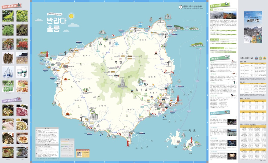Click the cyclist icon beside MTB section

click(x=233, y=62)
